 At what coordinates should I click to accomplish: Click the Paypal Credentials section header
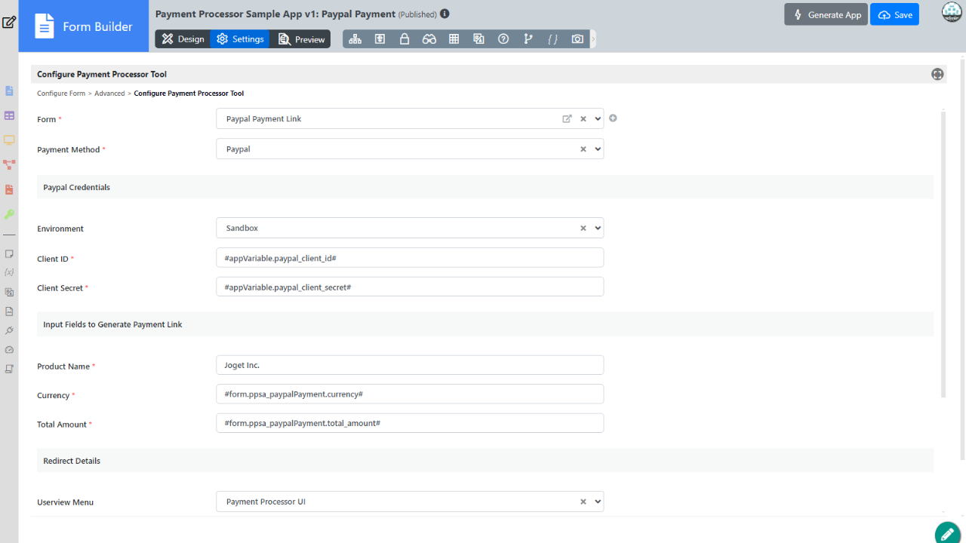coord(485,187)
